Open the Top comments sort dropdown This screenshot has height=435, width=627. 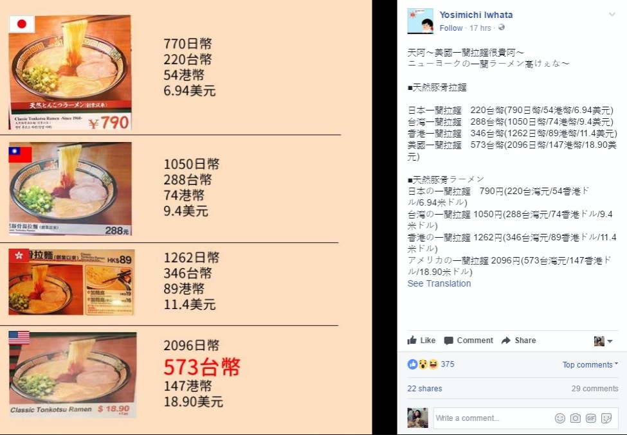(x=590, y=365)
